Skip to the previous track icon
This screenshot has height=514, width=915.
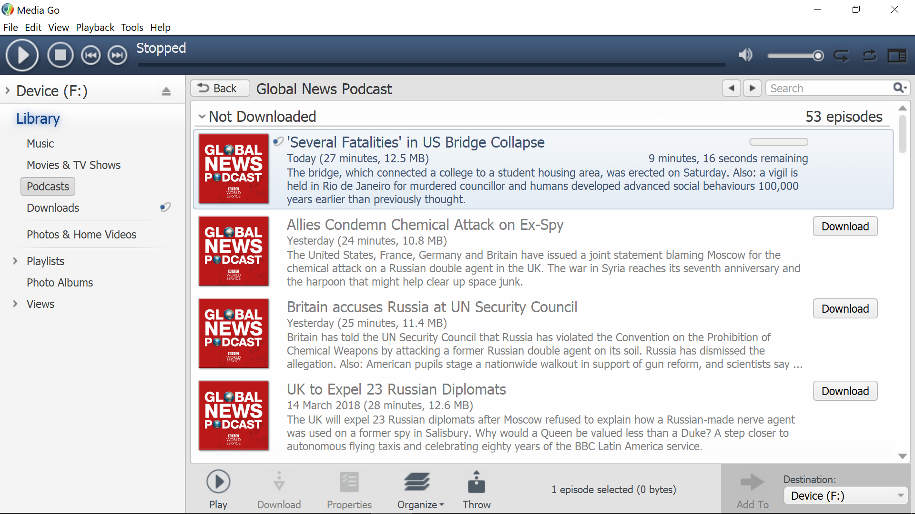[x=91, y=55]
